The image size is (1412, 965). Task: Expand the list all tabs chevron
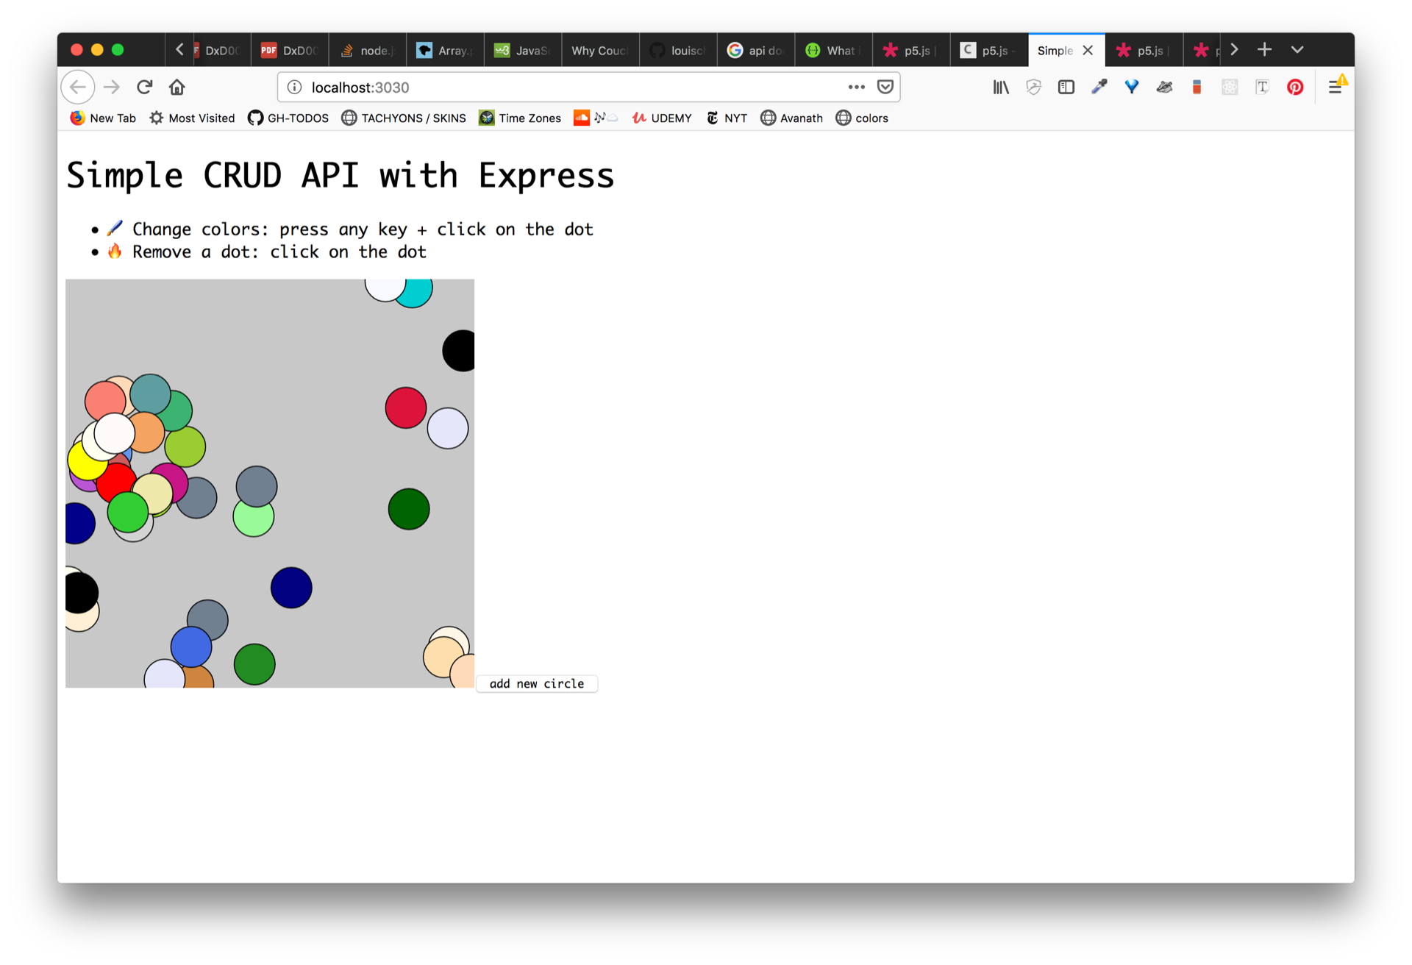coord(1297,50)
